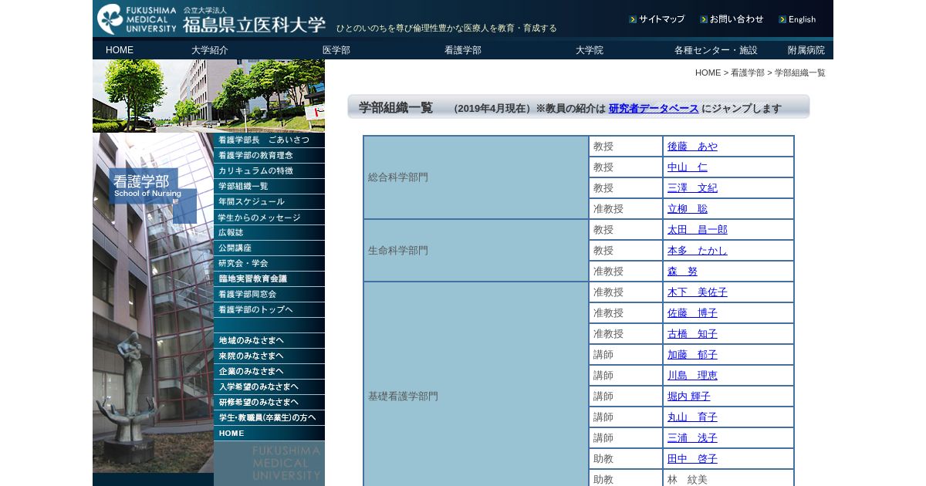
Task: Open the 研究者データベース link
Action: pos(654,109)
